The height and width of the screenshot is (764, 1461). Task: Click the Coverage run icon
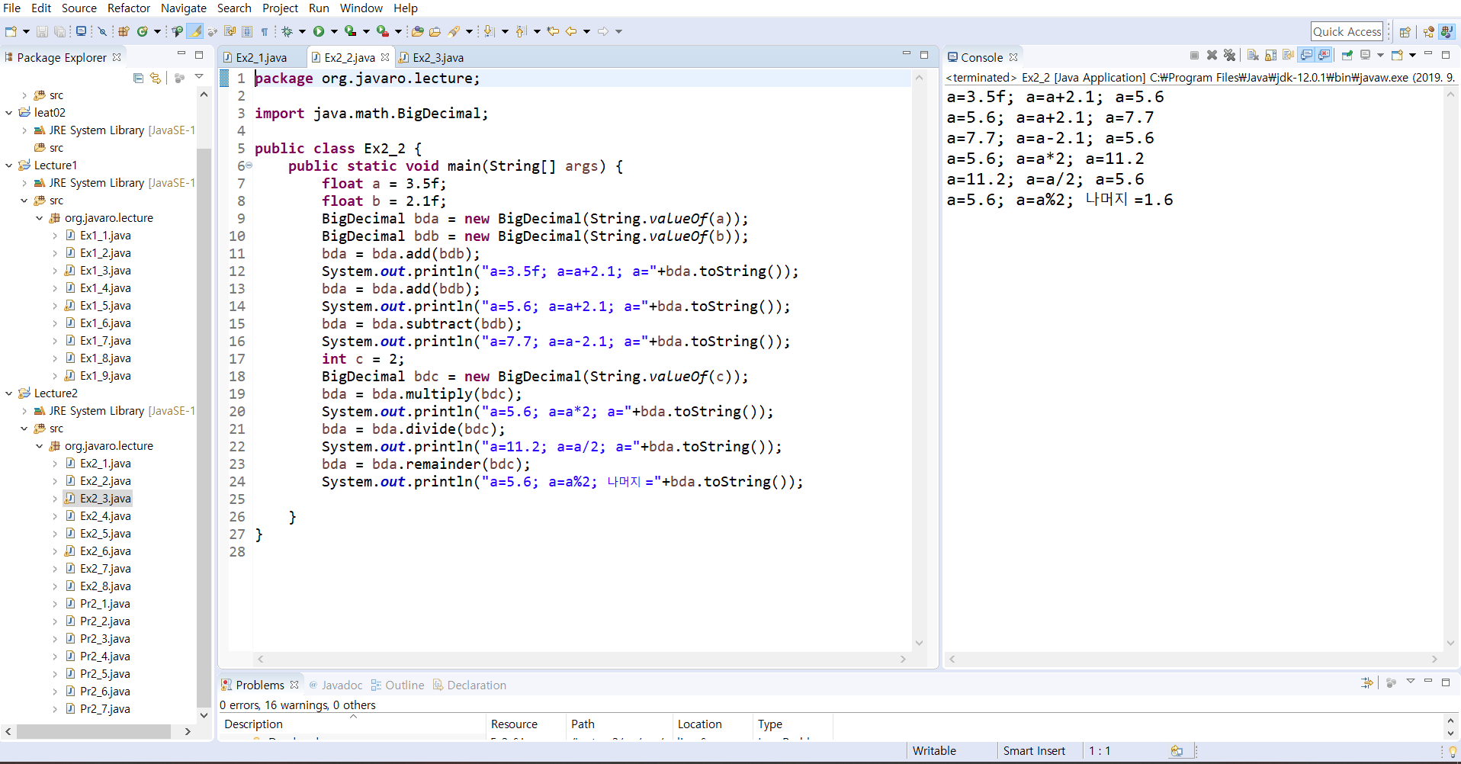pos(350,31)
